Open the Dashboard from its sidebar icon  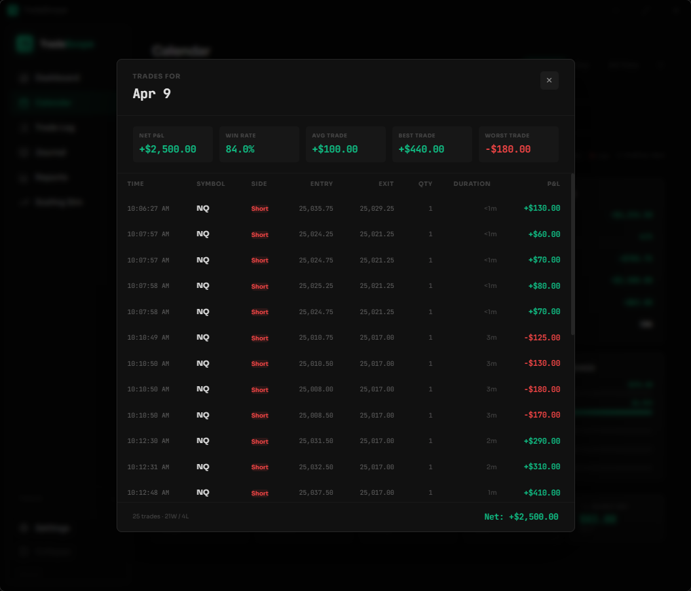24,77
